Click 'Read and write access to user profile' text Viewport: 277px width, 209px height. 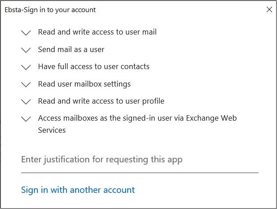[101, 101]
